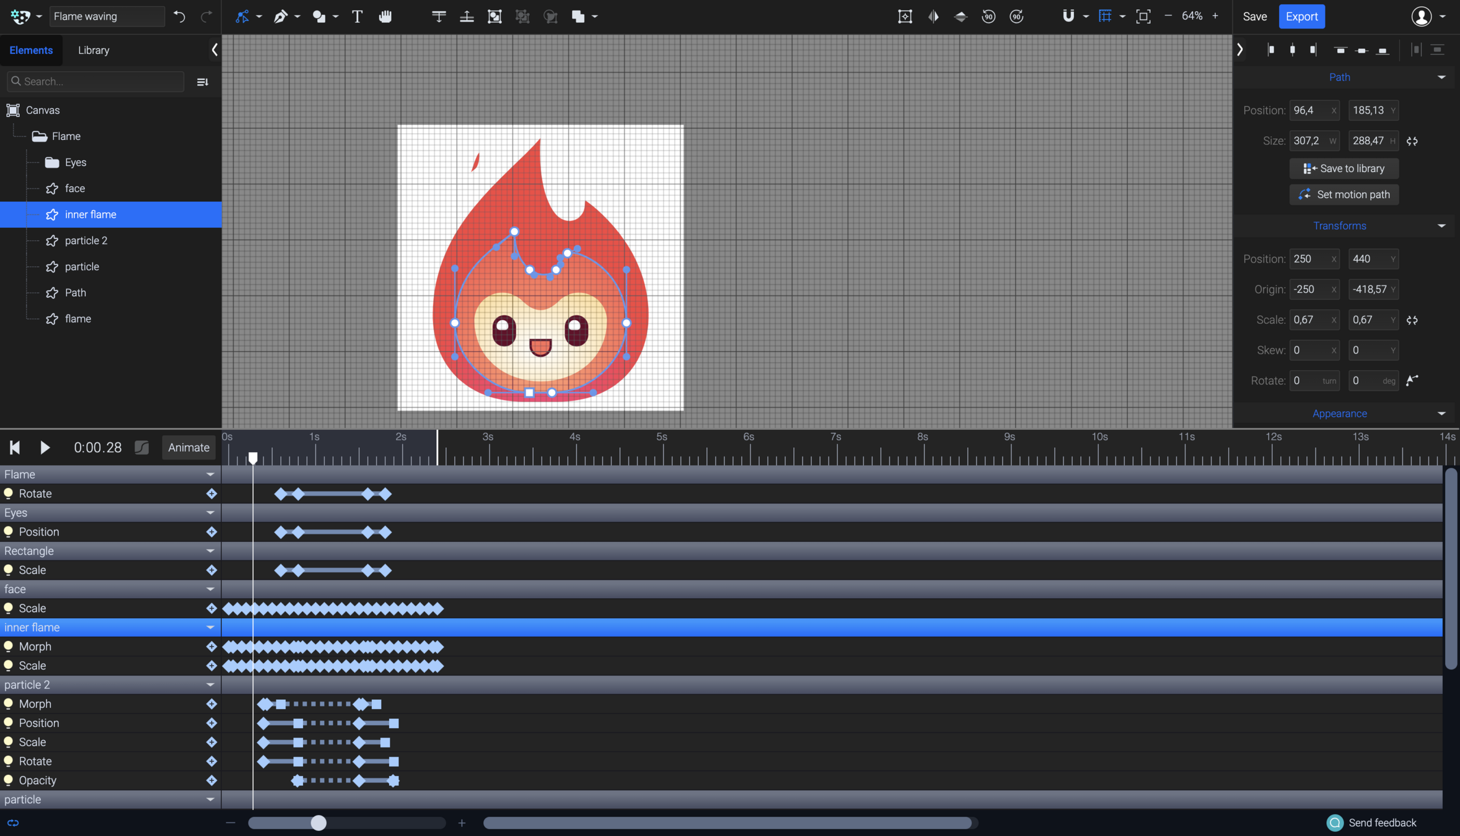Click the timeline zoom slider handle
The image size is (1460, 836).
(319, 823)
